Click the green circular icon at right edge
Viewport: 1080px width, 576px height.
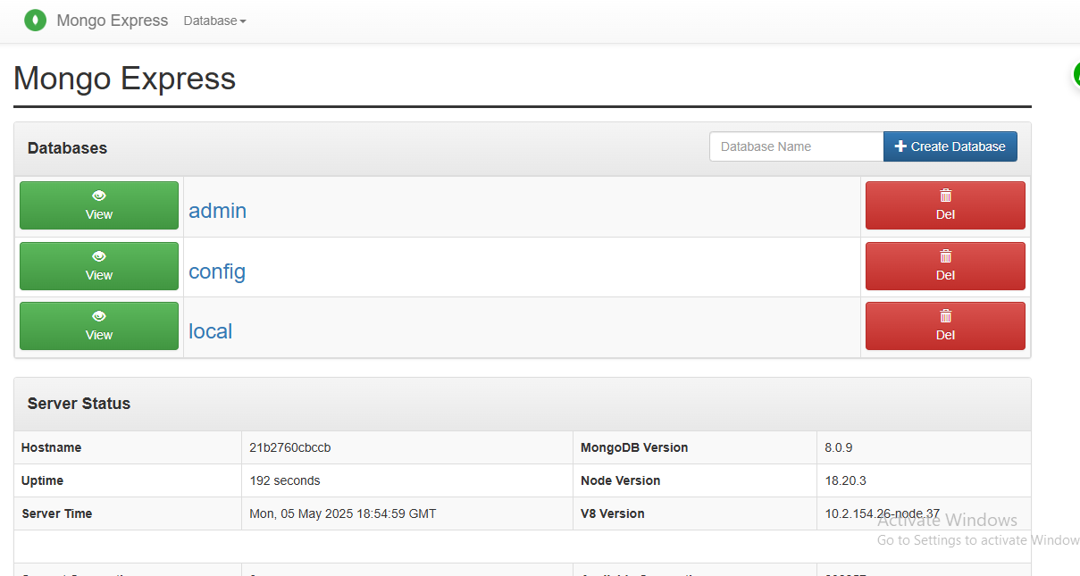(1076, 75)
